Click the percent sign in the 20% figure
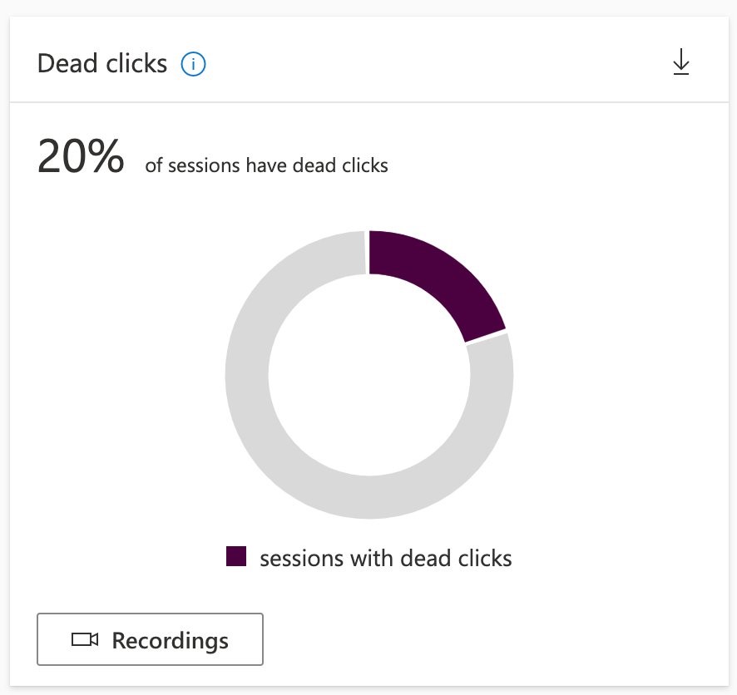This screenshot has width=737, height=695. point(106,156)
